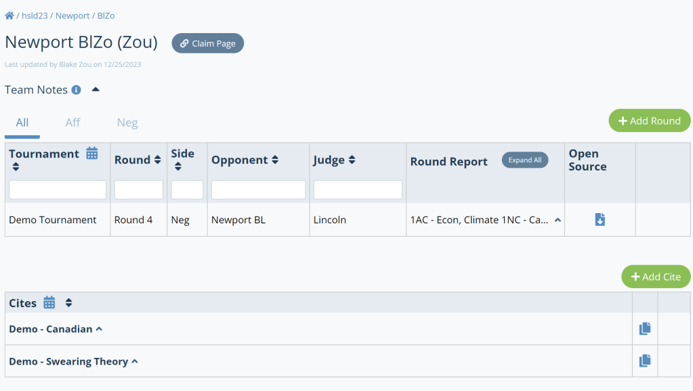Click the Tournament filter input field
Image resolution: width=693 pixels, height=391 pixels.
coord(58,189)
